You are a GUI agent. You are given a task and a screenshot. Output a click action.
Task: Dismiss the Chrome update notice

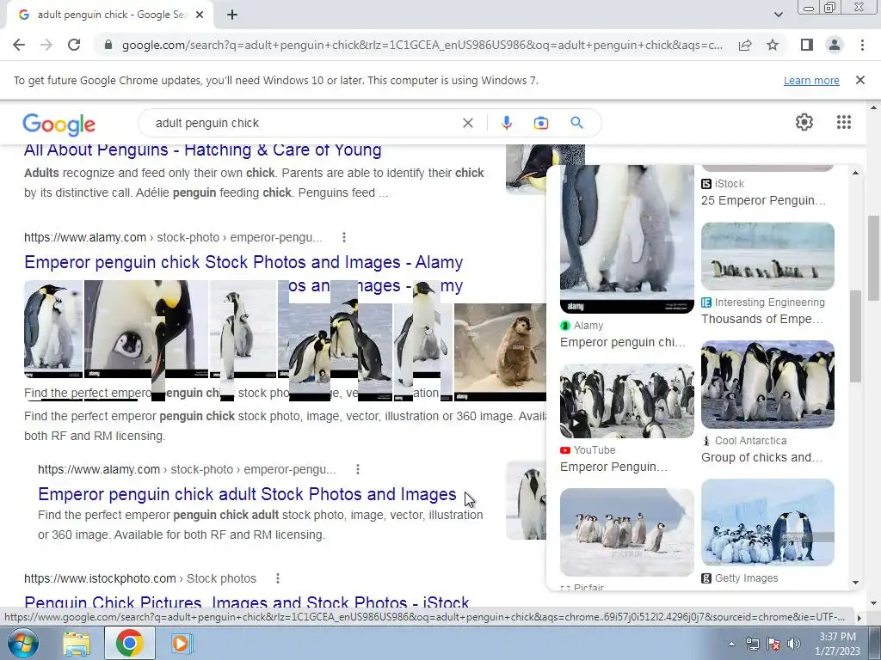click(x=859, y=80)
